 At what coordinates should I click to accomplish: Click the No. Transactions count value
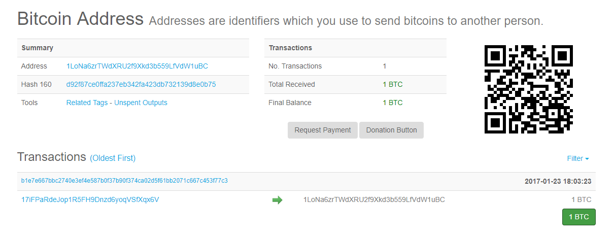(385, 66)
